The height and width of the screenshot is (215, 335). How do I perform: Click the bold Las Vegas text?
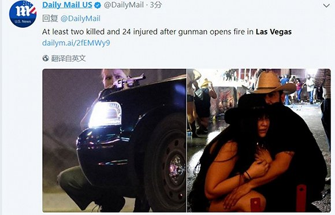pos(274,32)
